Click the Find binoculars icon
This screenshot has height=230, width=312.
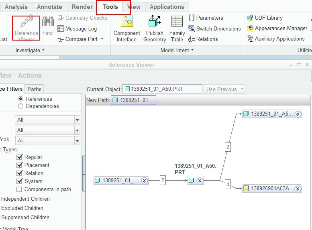(x=47, y=21)
